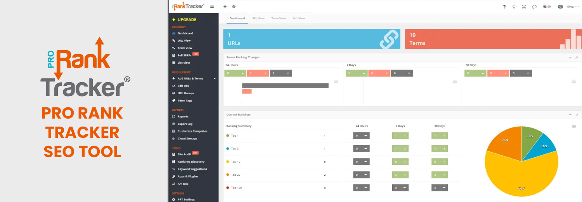Open the pie chart options menu

(x=574, y=127)
